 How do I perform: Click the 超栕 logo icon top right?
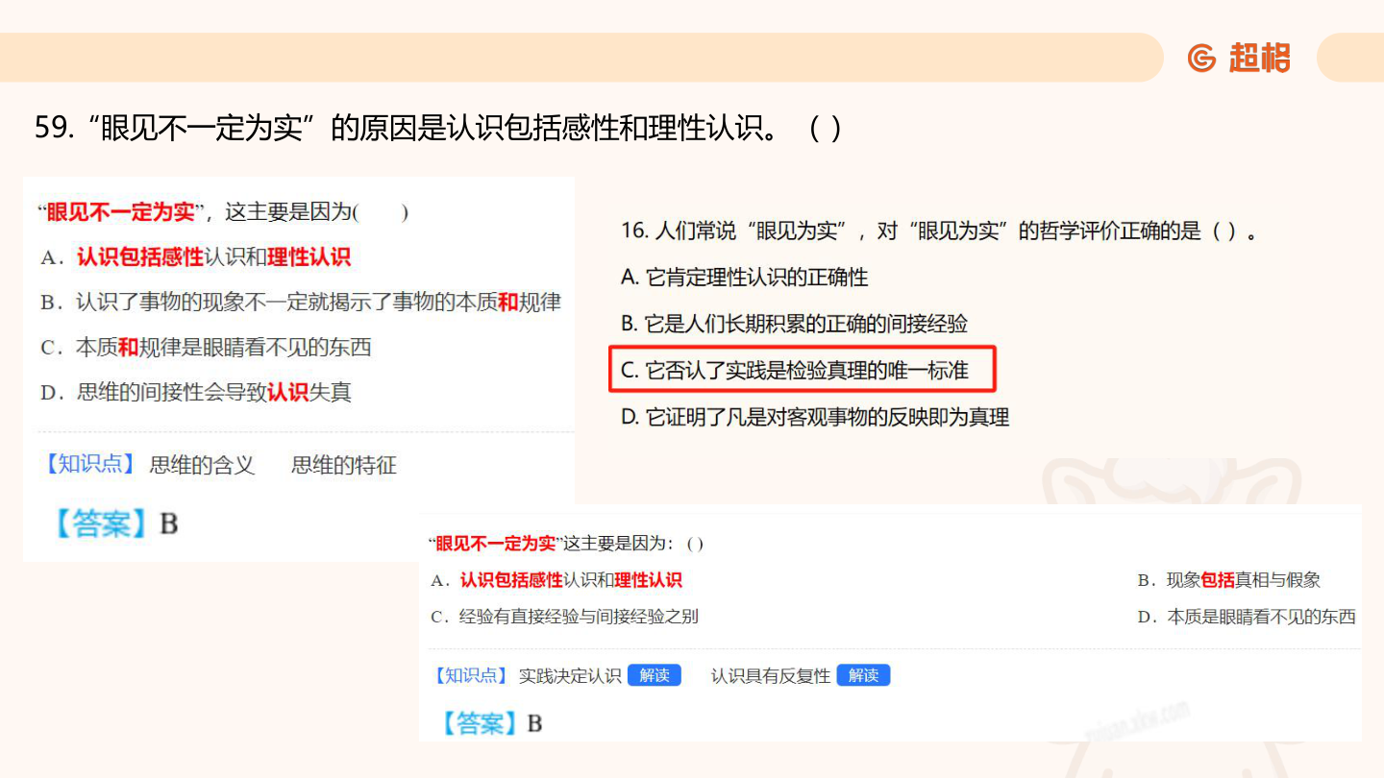pyautogui.click(x=1260, y=58)
